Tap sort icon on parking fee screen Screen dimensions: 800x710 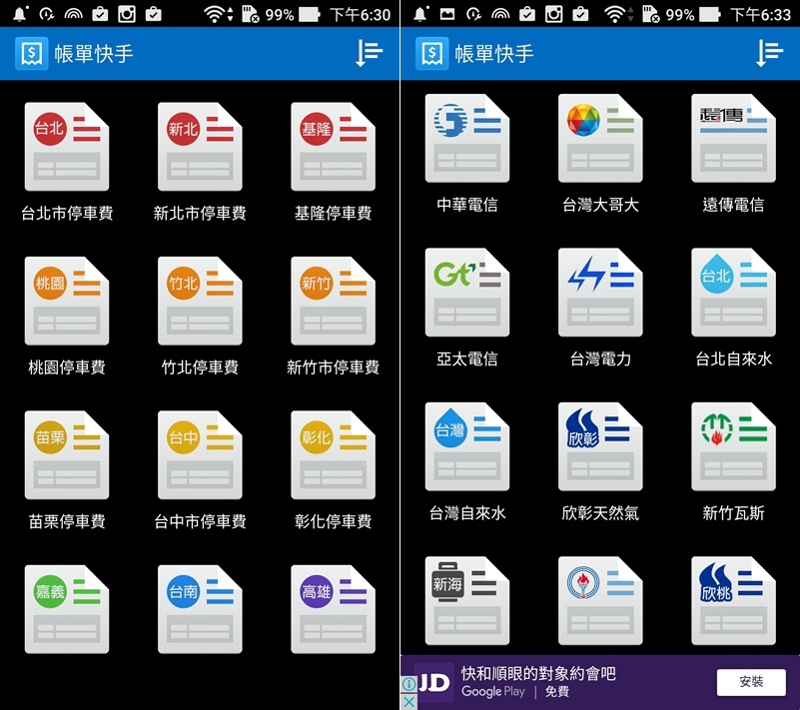(369, 53)
